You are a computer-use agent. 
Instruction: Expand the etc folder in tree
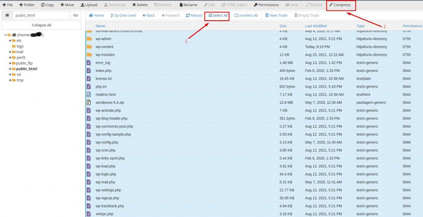tap(10, 41)
